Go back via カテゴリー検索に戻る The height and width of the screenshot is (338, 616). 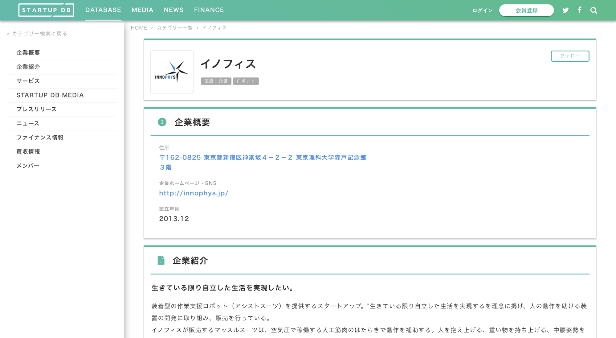(x=37, y=33)
